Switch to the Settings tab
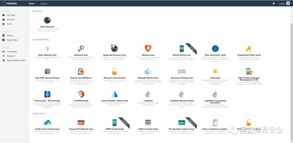Image resolution: width=293 pixels, height=143 pixels. (44, 4)
